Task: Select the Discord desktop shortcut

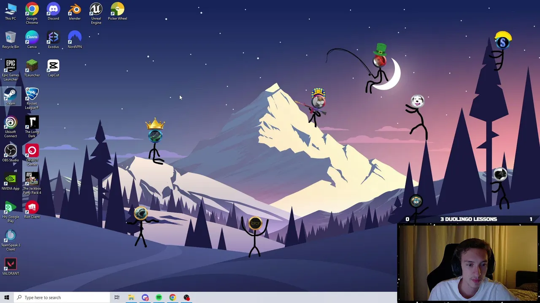Action: [53, 12]
